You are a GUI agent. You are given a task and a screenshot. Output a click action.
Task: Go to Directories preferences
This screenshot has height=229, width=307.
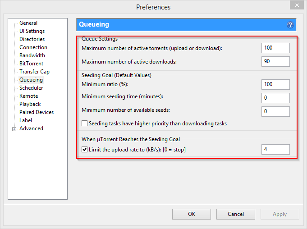(32, 39)
